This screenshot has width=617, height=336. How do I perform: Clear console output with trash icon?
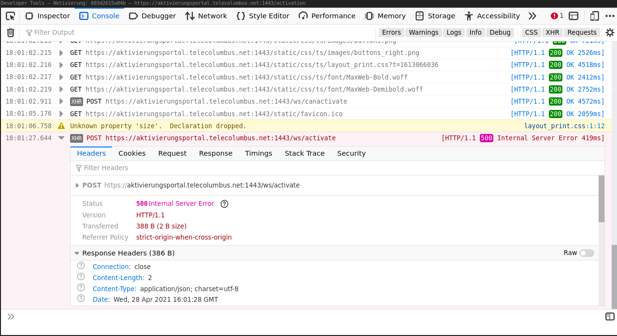(x=10, y=32)
